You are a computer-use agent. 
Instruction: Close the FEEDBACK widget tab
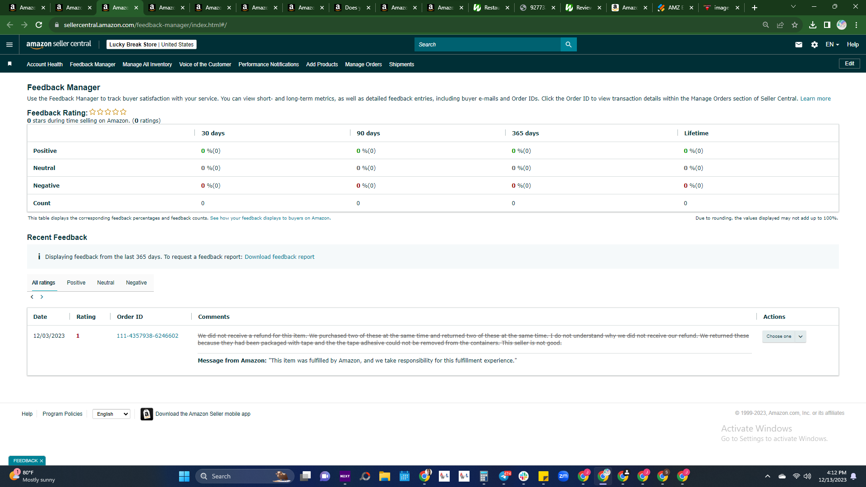click(41, 461)
